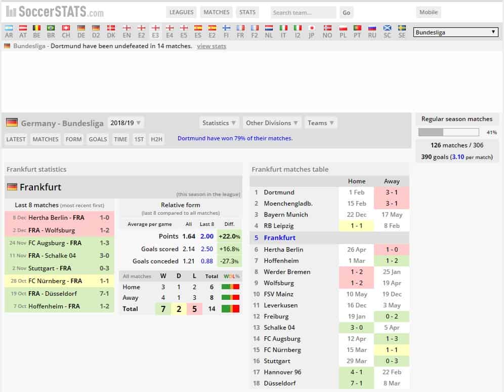Switch to the FORM tab
The image size is (504, 392).
coord(73,139)
